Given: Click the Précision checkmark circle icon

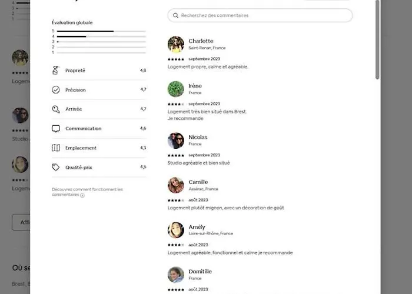Looking at the screenshot, I should pyautogui.click(x=56, y=90).
